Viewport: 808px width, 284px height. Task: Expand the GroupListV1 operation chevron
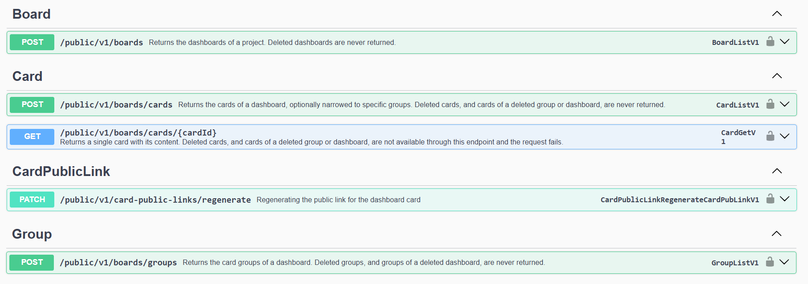(x=784, y=262)
